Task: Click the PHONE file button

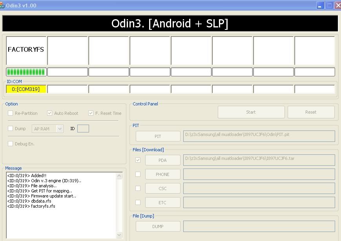Action: click(163, 174)
